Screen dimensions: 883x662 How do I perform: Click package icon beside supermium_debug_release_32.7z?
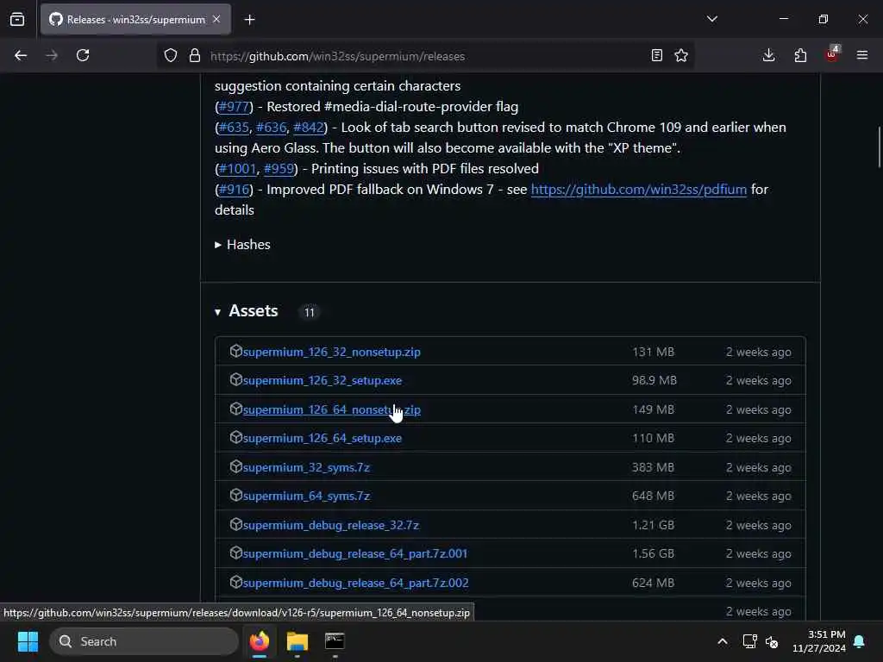click(236, 525)
